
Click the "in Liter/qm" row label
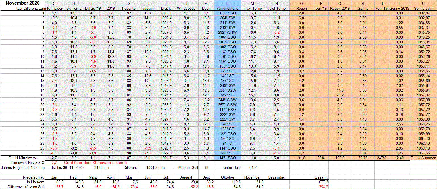pos(36,182)
